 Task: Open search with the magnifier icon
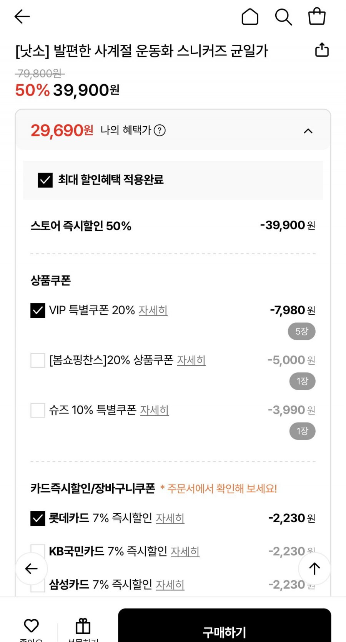(x=283, y=17)
